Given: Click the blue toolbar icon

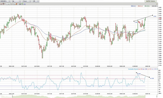Looking at the screenshot, I should tap(25, 4).
